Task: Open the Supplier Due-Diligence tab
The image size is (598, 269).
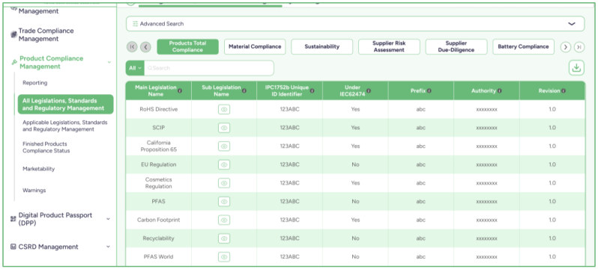Action: pos(456,47)
